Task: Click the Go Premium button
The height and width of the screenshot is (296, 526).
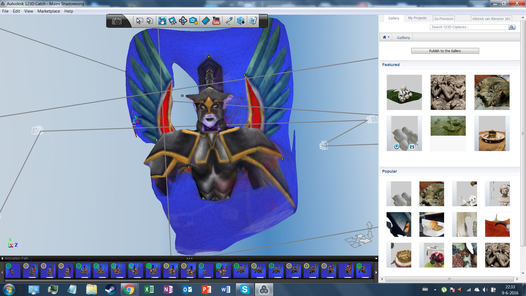Action: (x=444, y=19)
